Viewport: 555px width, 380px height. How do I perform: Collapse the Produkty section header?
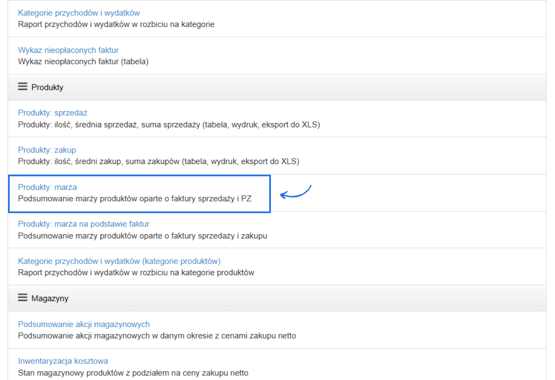point(277,87)
